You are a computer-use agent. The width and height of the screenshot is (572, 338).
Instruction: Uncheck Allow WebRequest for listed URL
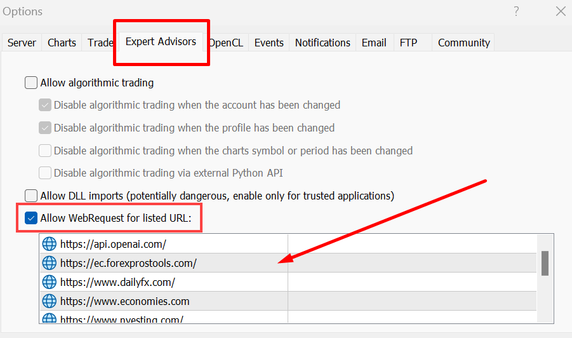point(31,219)
